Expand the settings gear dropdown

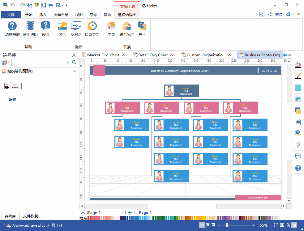click(x=293, y=14)
